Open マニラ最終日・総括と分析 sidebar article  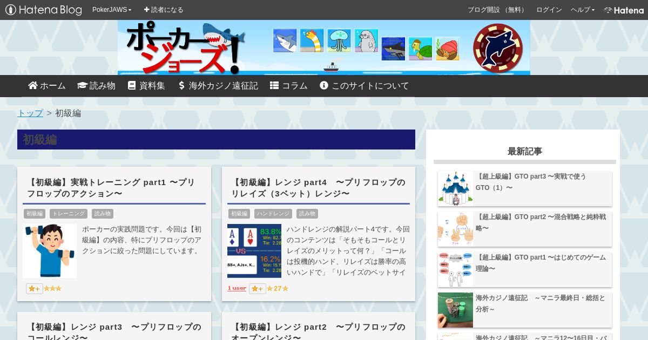[541, 303]
